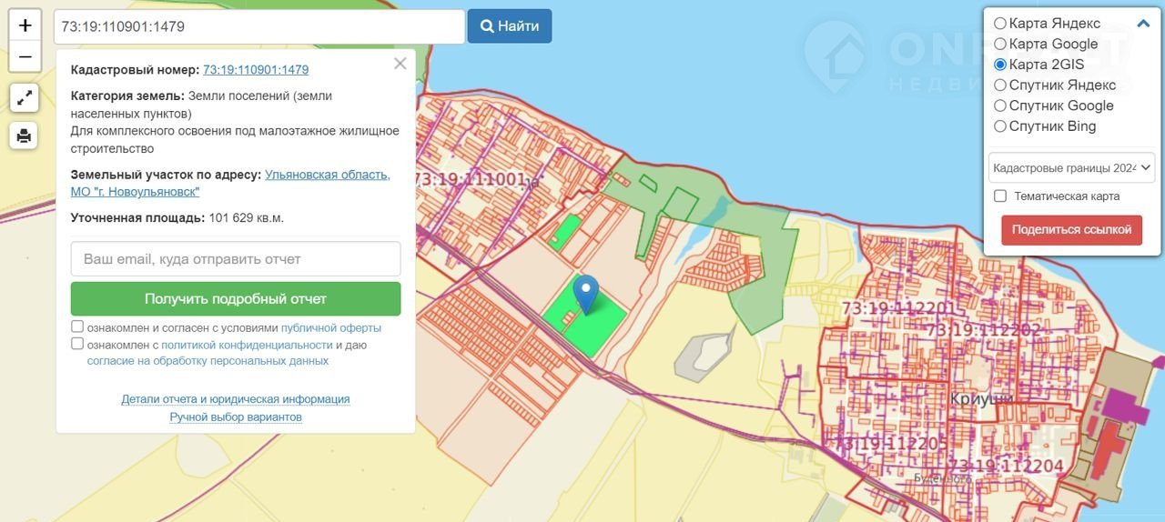
Task: Click the blue location pin marker
Action: (x=588, y=293)
